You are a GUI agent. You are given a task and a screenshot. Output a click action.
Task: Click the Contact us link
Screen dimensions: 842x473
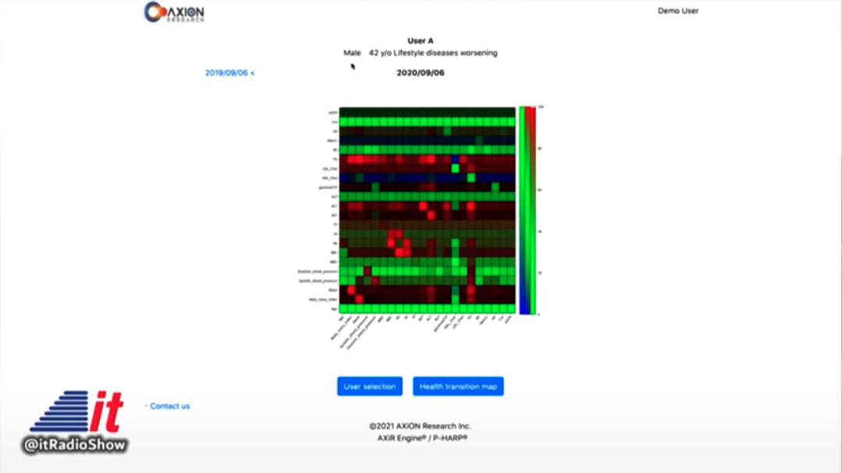click(x=169, y=406)
